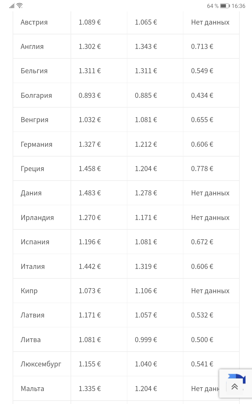This screenshot has height=404, width=252.
Task: Tap the 1.081 € second-column Венгрия value
Action: pos(146,120)
